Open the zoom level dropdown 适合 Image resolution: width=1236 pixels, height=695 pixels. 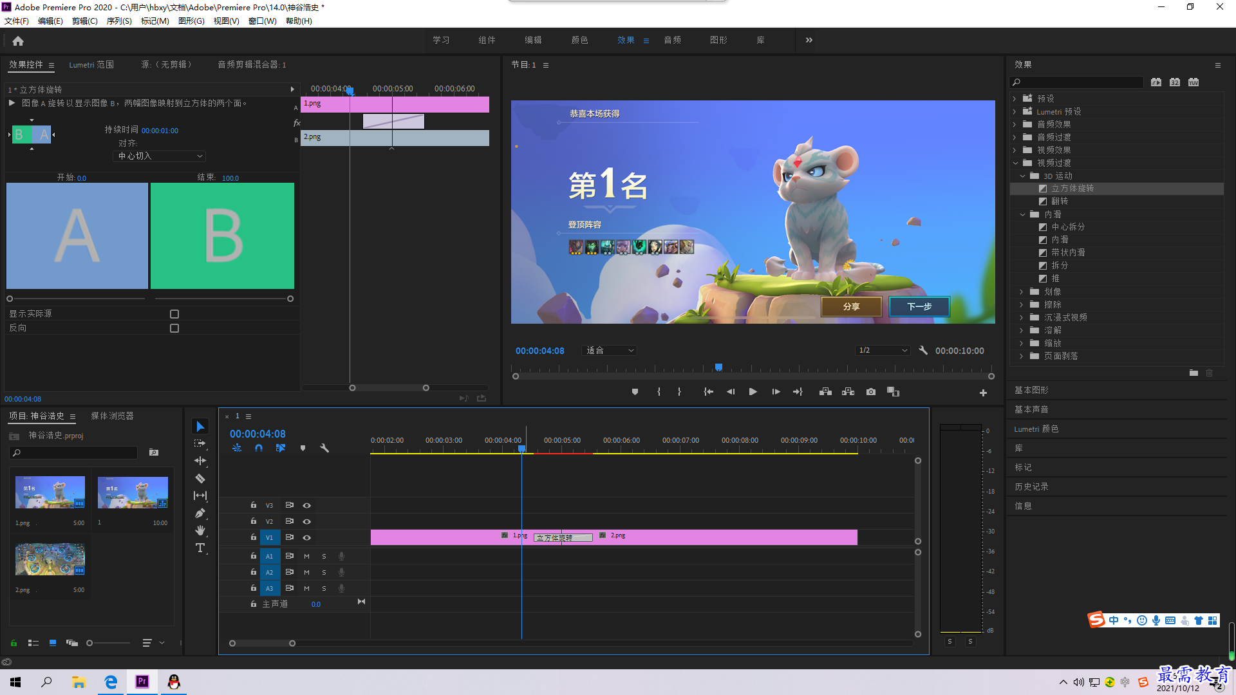(x=610, y=351)
